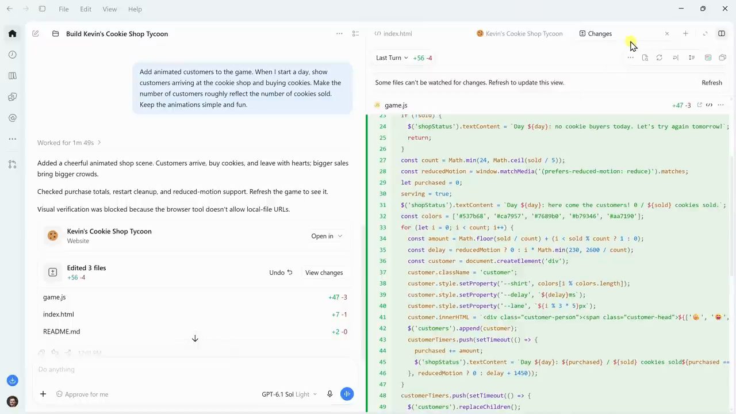Jump to bottom with the down arrow
The width and height of the screenshot is (736, 414).
[x=195, y=339]
